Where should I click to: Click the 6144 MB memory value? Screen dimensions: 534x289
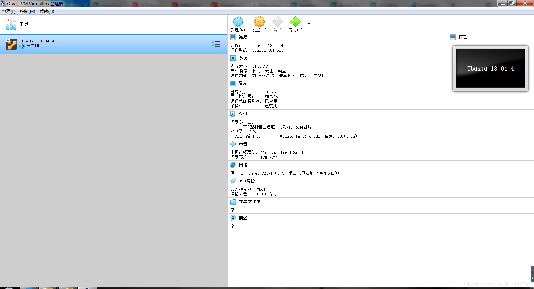260,66
